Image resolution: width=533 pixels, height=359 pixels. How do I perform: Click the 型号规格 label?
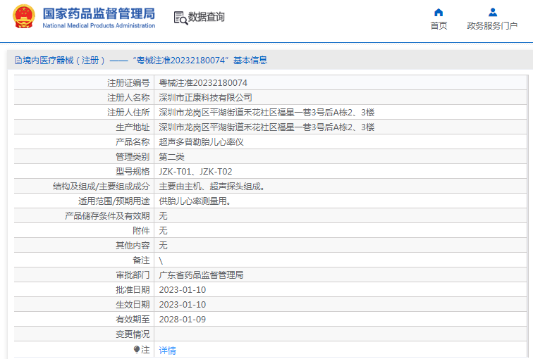point(133,172)
